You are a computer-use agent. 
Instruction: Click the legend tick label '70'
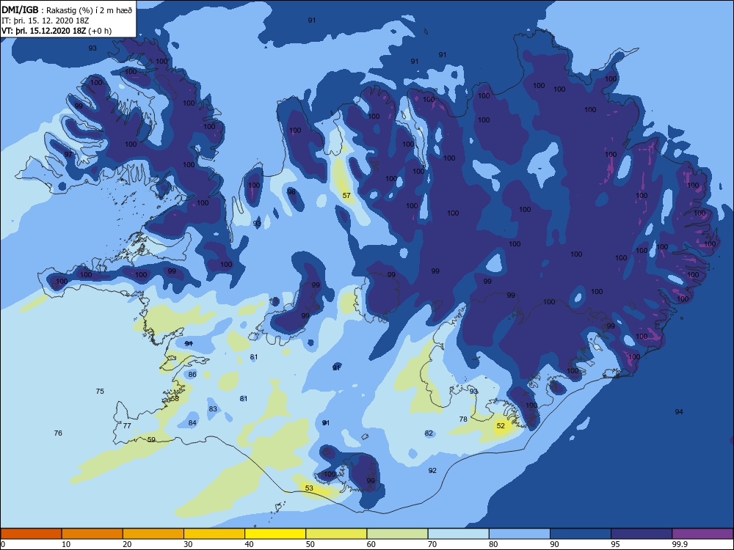(x=432, y=544)
